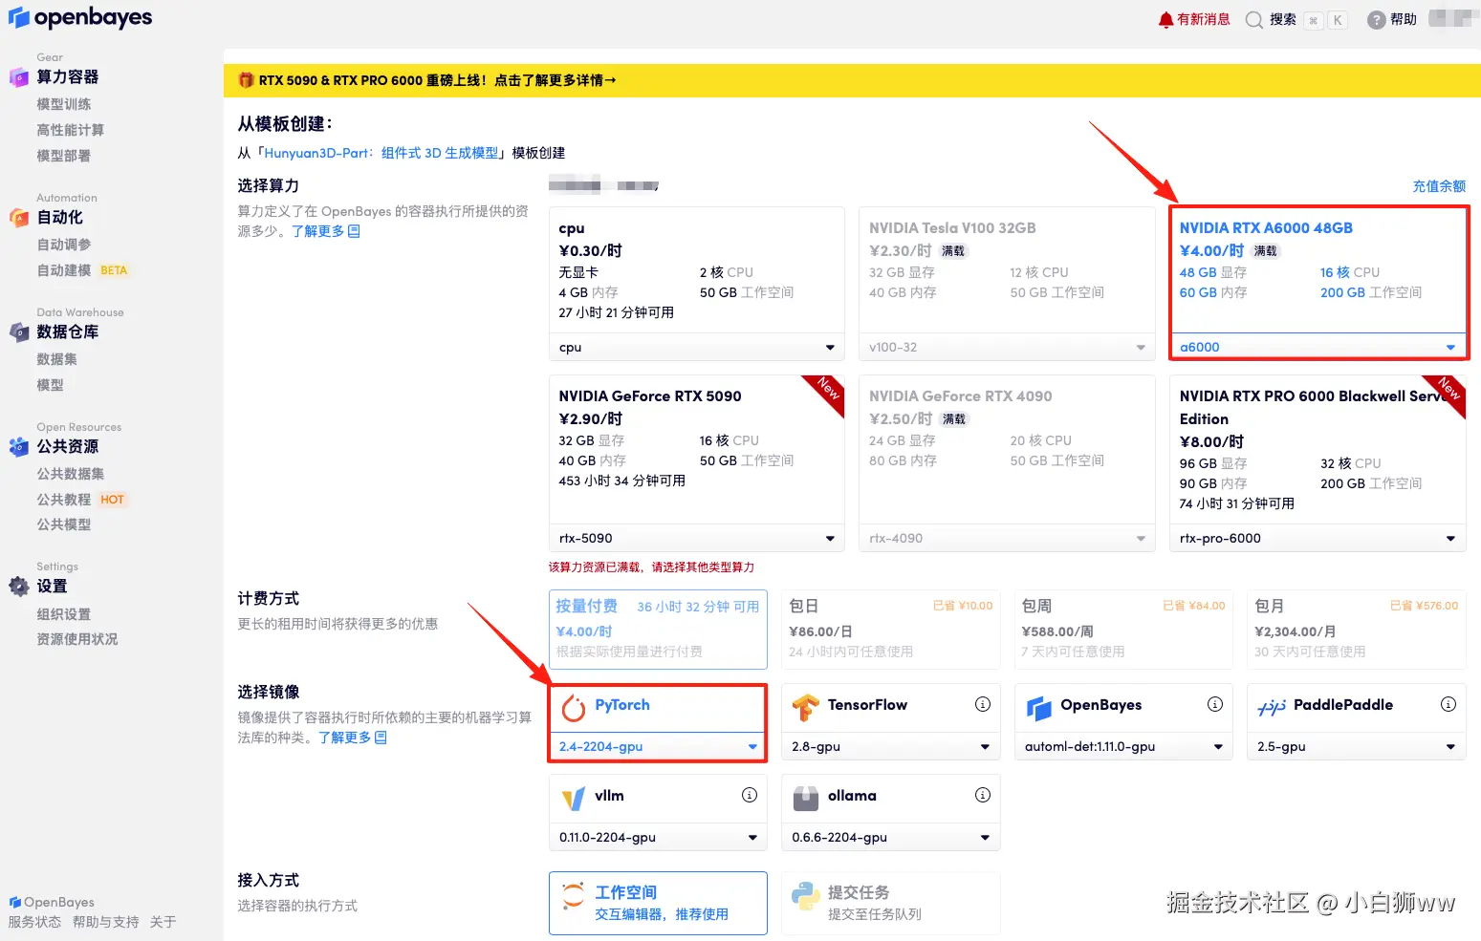Click the 提交任务 Python icon

click(x=806, y=895)
